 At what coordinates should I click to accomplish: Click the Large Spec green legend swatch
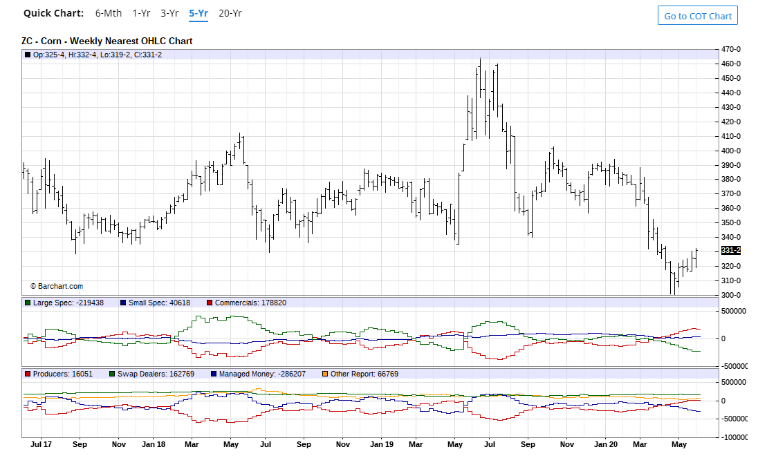pos(28,303)
